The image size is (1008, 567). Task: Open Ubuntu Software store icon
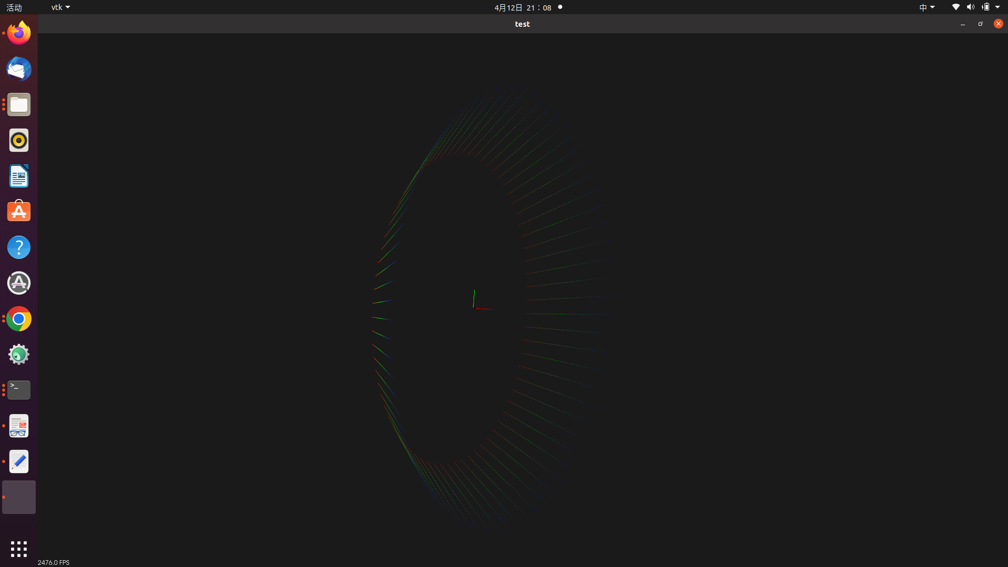coord(19,212)
